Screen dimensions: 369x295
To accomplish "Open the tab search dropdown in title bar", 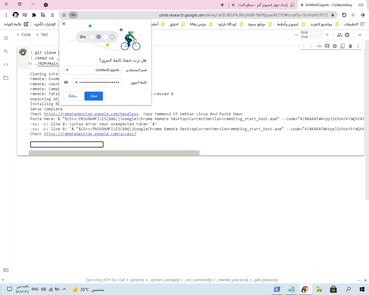I will click(46, 5).
